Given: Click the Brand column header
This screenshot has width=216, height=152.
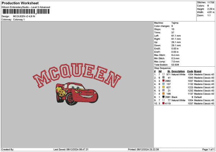Looking at the screenshot, I should [198, 71].
